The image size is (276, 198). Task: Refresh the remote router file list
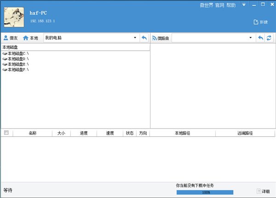point(269,38)
